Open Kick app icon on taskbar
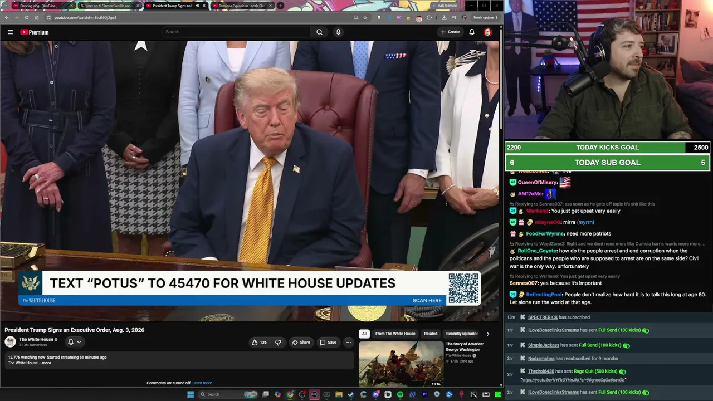The width and height of the screenshot is (713, 401). pos(498,394)
